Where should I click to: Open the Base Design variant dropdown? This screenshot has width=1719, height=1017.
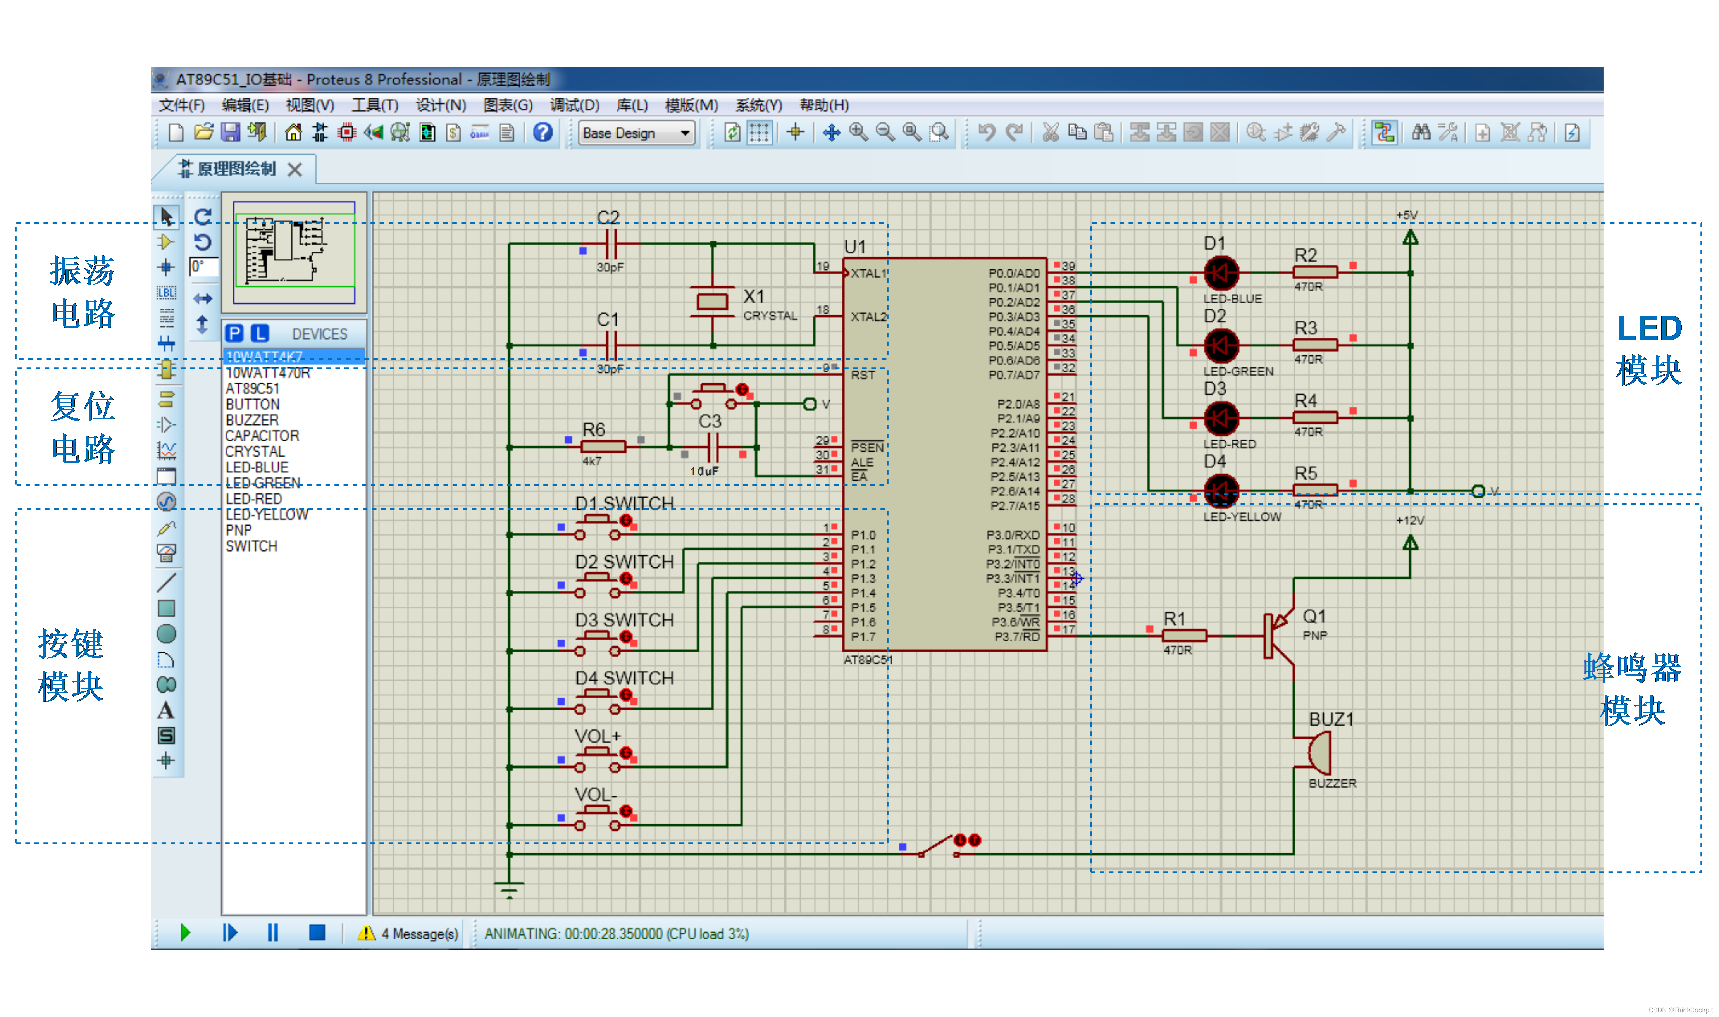pos(637,133)
